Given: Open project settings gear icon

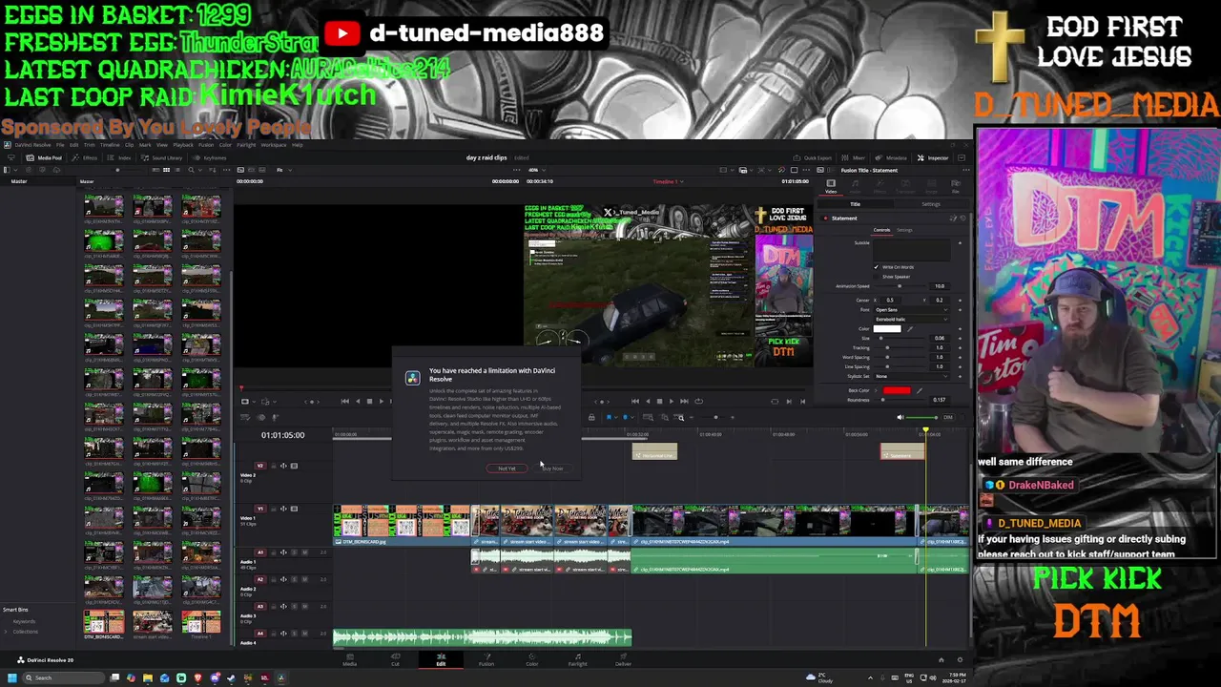Looking at the screenshot, I should [x=960, y=659].
